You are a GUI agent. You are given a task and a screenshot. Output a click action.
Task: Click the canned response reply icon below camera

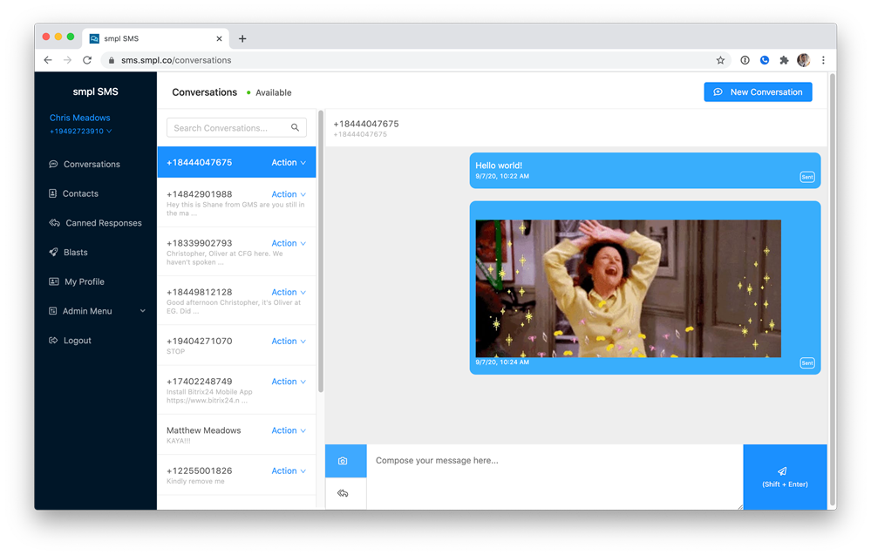343,493
